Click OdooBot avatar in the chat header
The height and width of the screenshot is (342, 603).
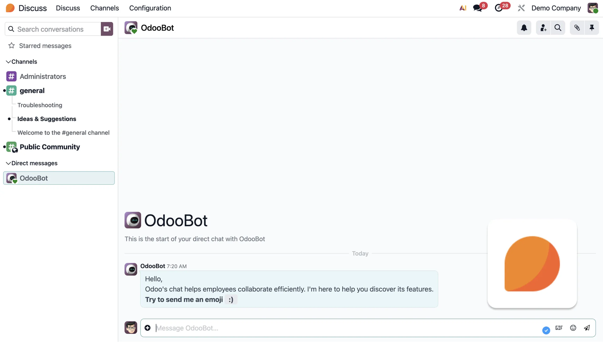131,28
